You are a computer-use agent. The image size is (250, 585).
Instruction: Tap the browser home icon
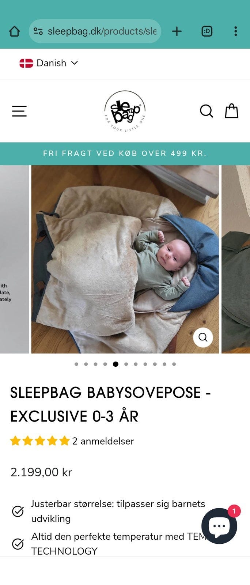click(x=14, y=31)
